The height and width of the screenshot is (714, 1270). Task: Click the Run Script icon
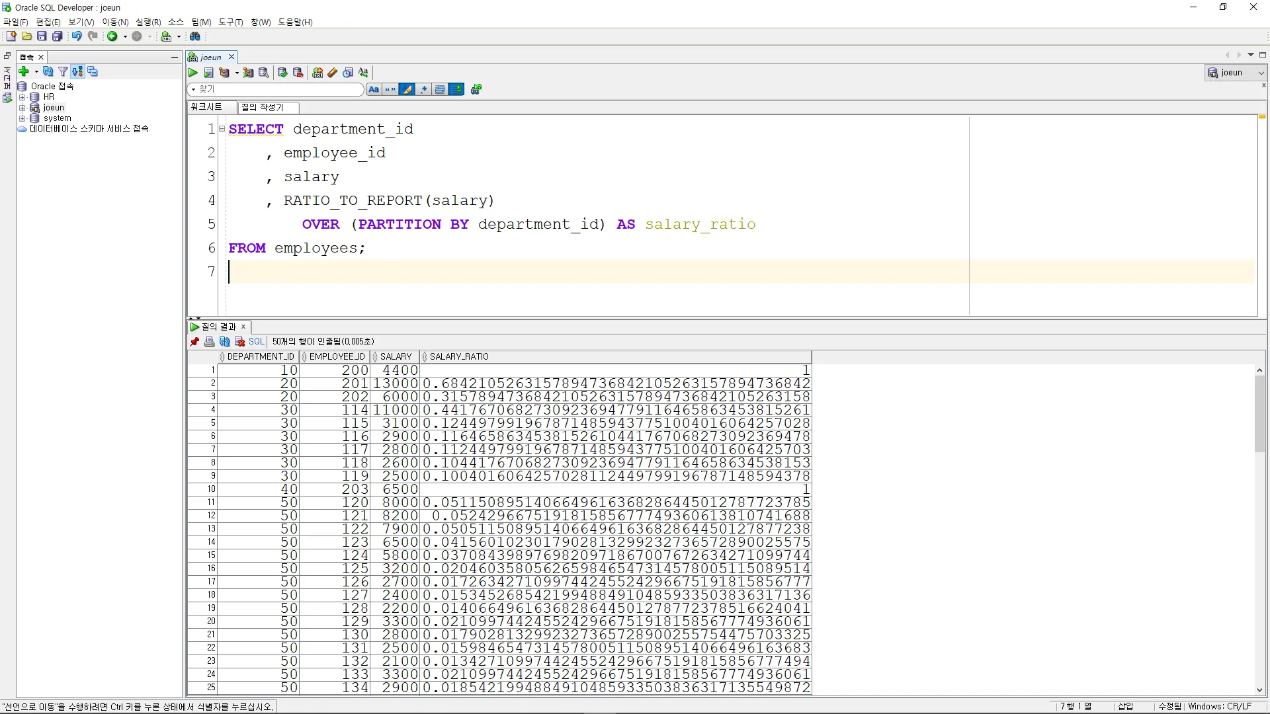click(x=208, y=73)
